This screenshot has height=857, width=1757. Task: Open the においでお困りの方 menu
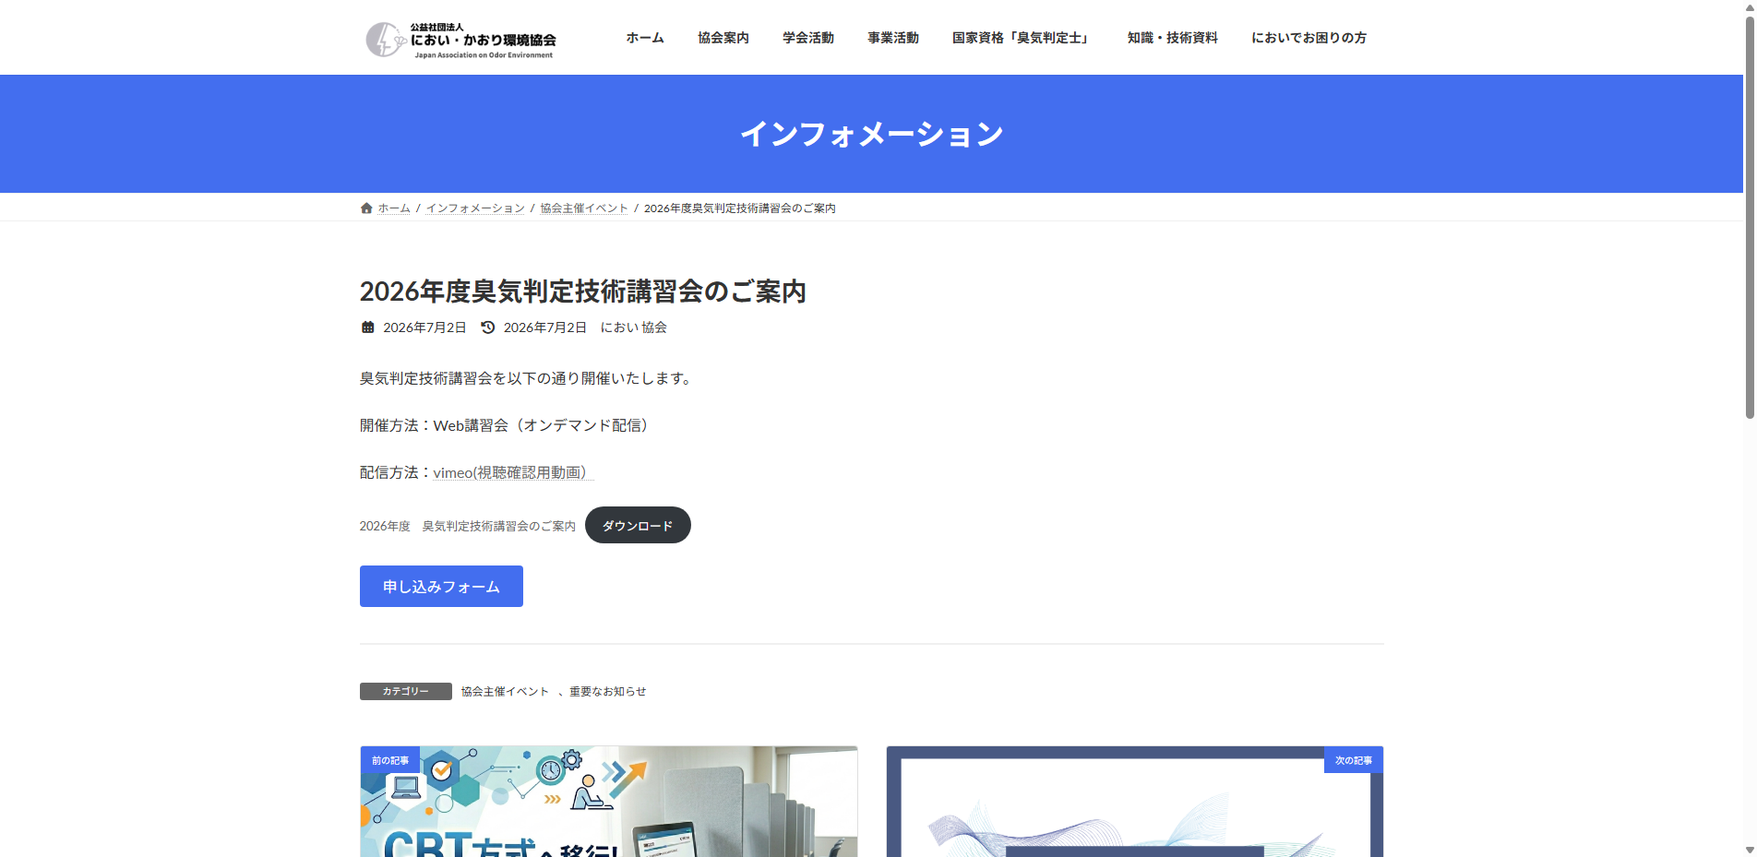pyautogui.click(x=1309, y=38)
